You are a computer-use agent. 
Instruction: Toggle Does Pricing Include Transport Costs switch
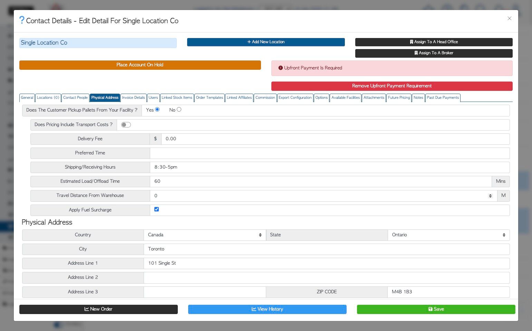tap(126, 125)
